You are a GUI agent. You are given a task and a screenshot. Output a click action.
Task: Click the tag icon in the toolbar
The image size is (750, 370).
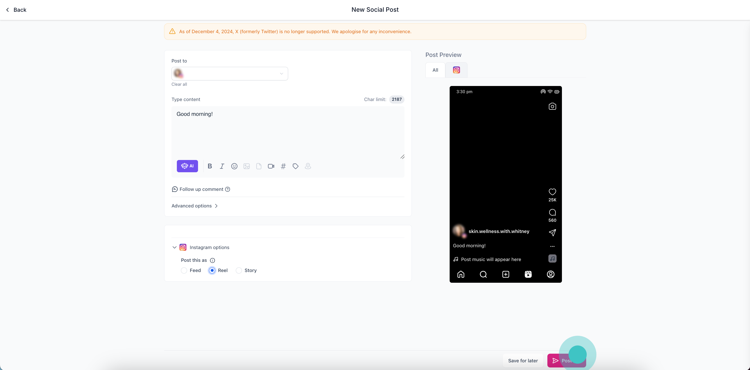(295, 166)
